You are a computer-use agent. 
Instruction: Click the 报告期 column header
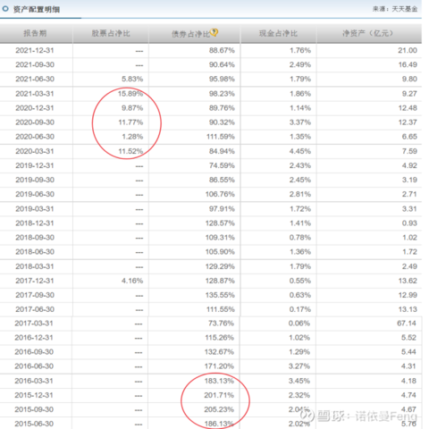[x=35, y=33]
